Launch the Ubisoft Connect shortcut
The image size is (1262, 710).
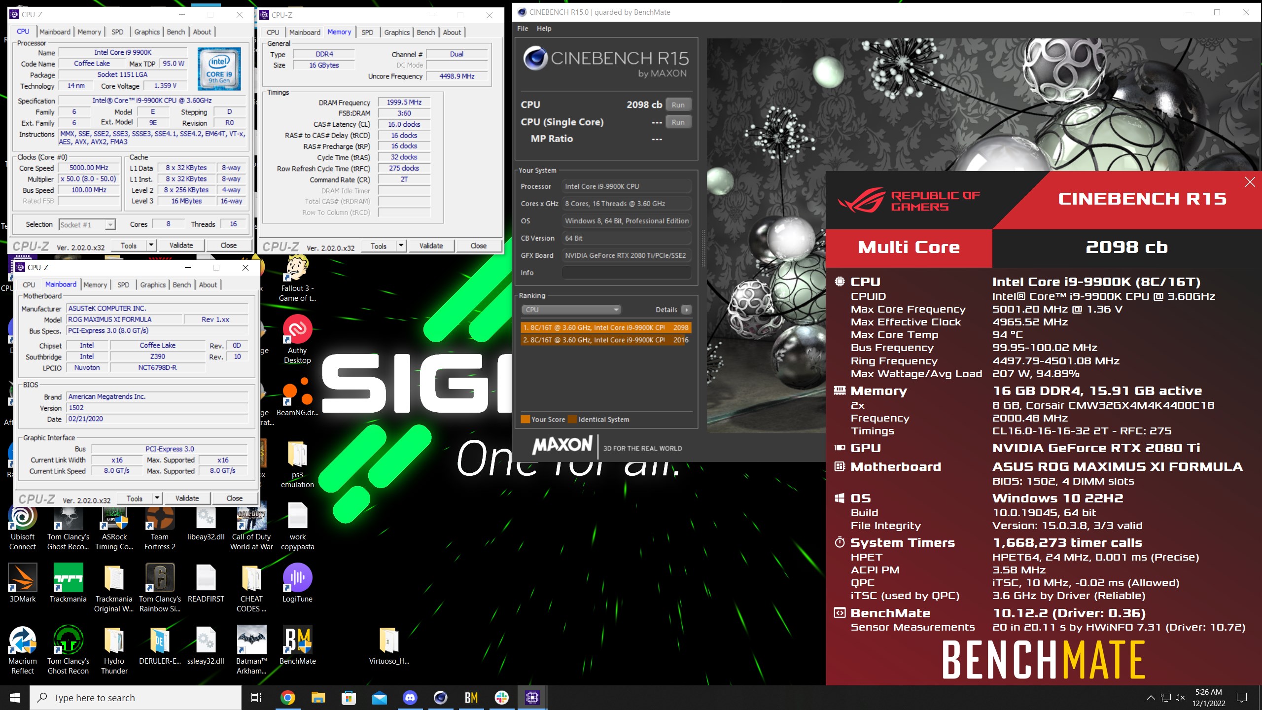coord(23,527)
